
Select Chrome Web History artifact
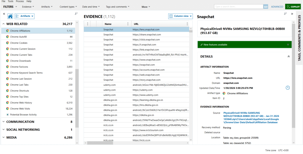click(21, 103)
